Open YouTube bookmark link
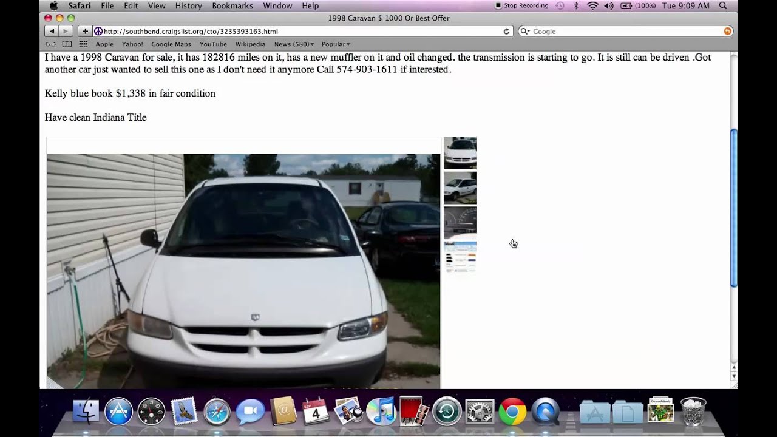This screenshot has width=777, height=437. tap(213, 44)
